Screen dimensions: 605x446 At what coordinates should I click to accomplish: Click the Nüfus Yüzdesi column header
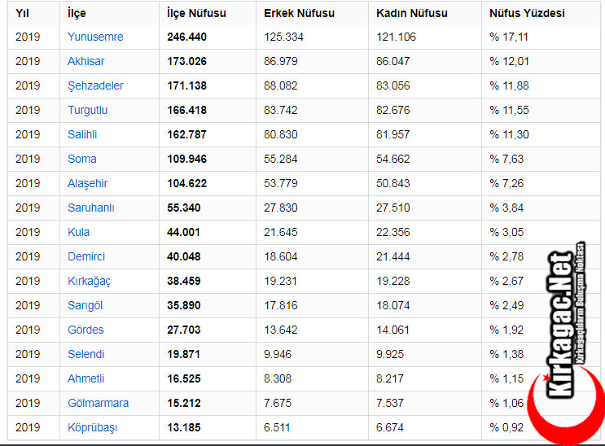pyautogui.click(x=527, y=13)
